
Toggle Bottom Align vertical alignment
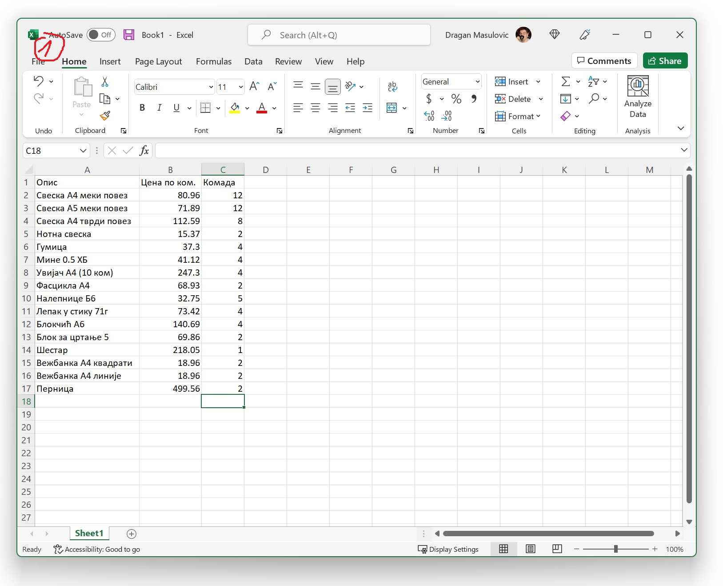333,86
